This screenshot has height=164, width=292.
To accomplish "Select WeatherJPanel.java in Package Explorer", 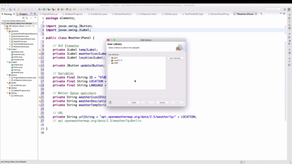I will pos(21,46).
